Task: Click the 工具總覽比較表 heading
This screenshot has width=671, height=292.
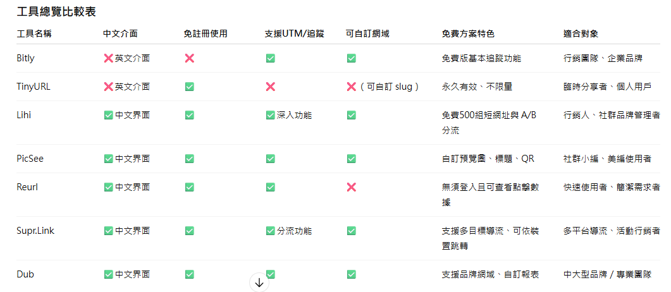Action: (56, 11)
